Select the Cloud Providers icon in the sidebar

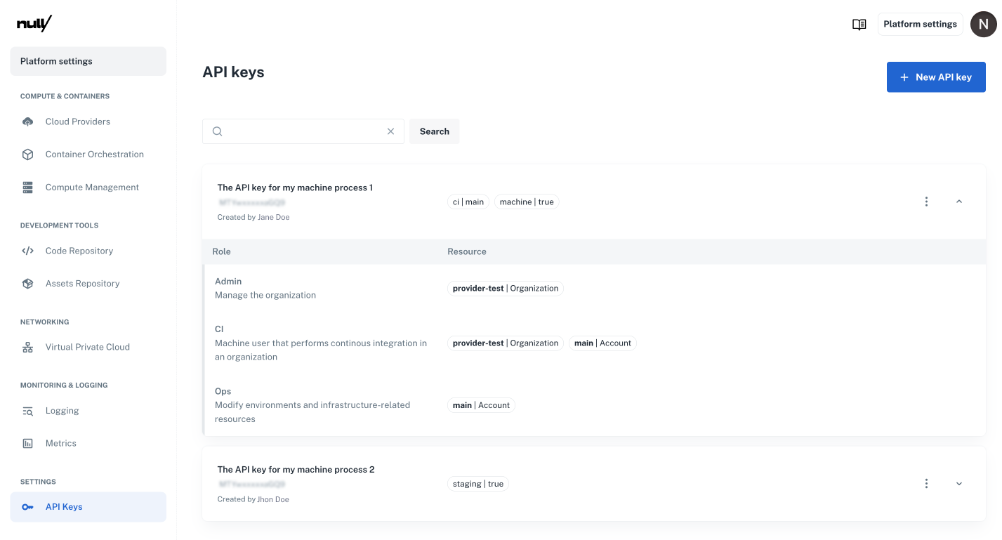27,121
